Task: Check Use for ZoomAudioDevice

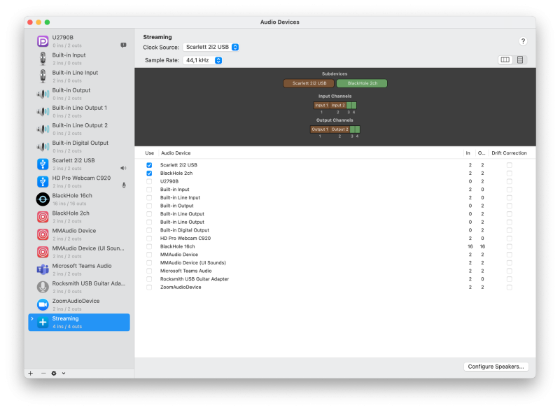Action: click(x=149, y=288)
